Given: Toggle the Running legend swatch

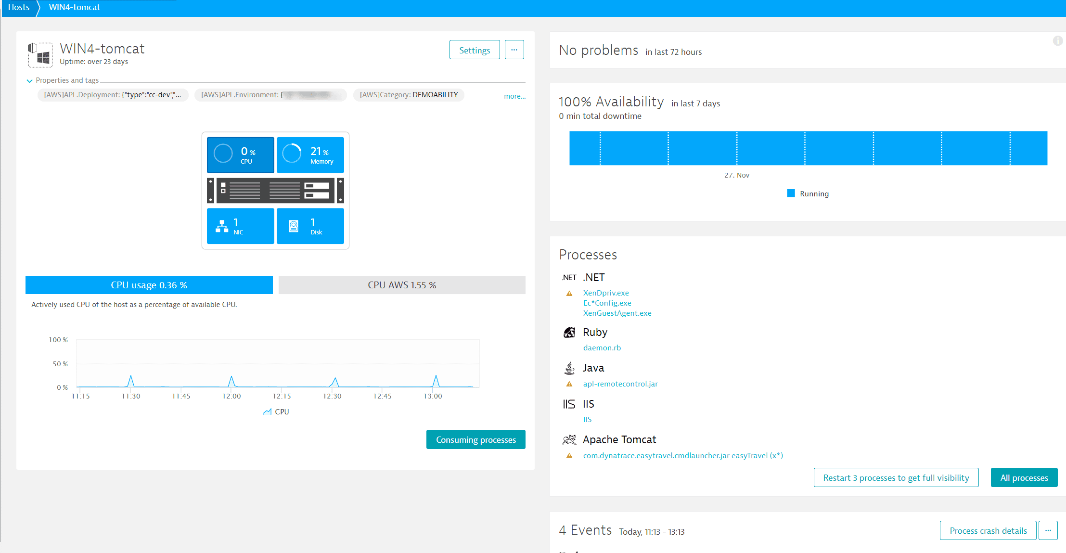Looking at the screenshot, I should click(x=791, y=193).
